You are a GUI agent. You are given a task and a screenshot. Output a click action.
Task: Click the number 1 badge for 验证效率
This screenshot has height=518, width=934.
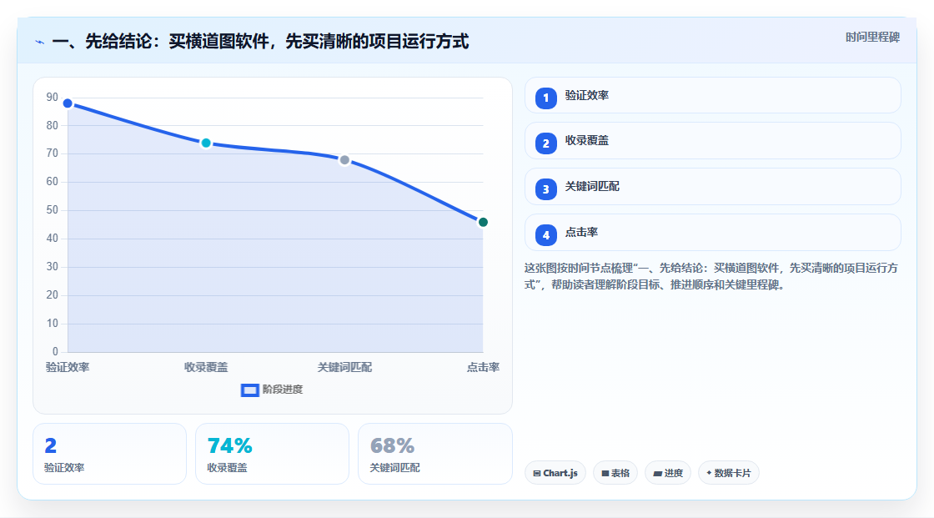click(545, 98)
